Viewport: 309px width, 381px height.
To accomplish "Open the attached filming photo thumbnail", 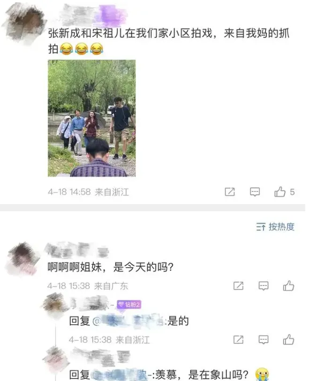I will [91, 118].
